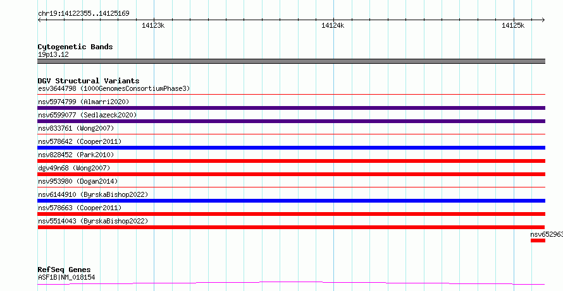Click the 14123k ruler tick label
563x291 pixels.
[x=153, y=25]
